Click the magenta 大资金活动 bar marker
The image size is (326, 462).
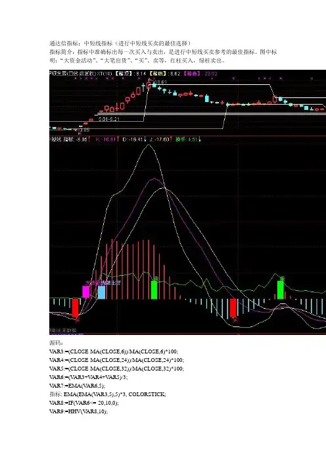86,292
